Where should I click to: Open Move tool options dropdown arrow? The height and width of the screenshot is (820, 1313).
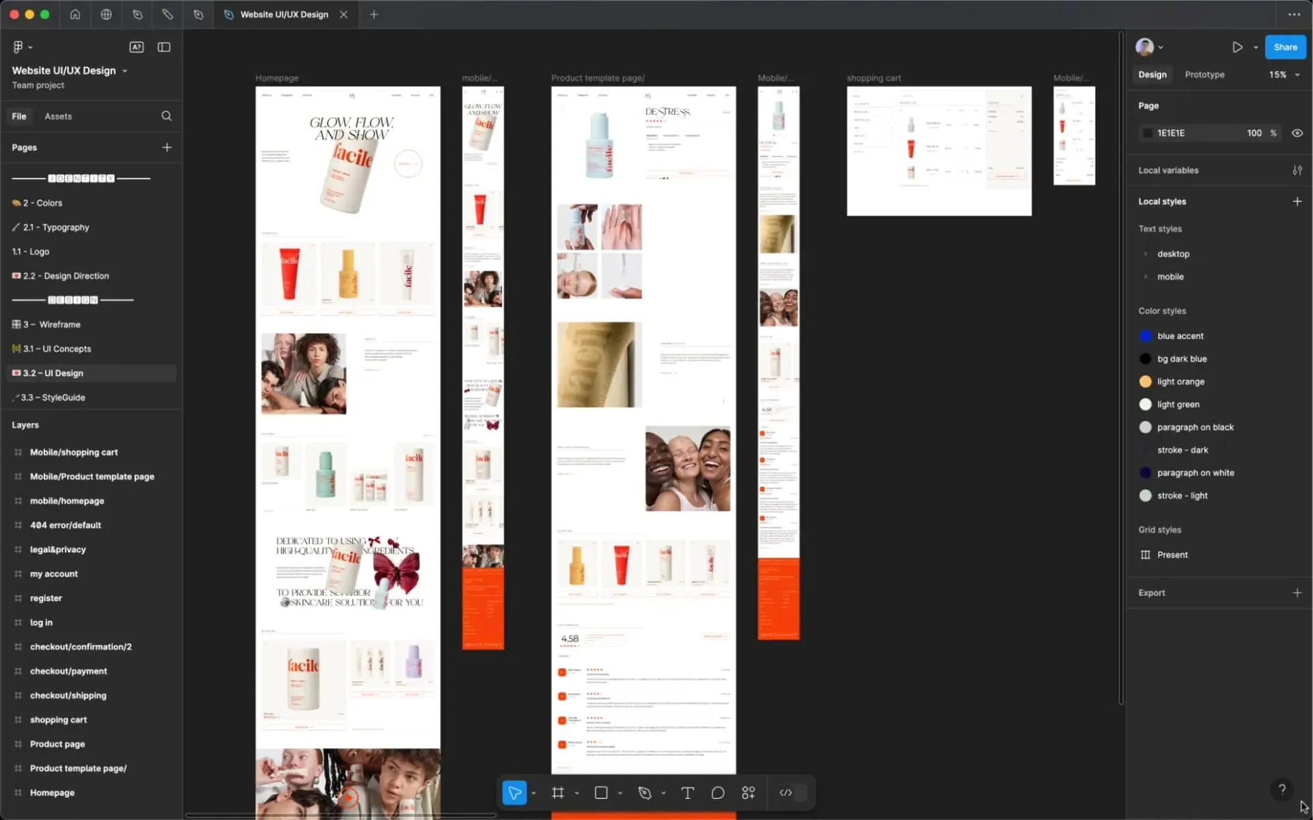(x=533, y=793)
